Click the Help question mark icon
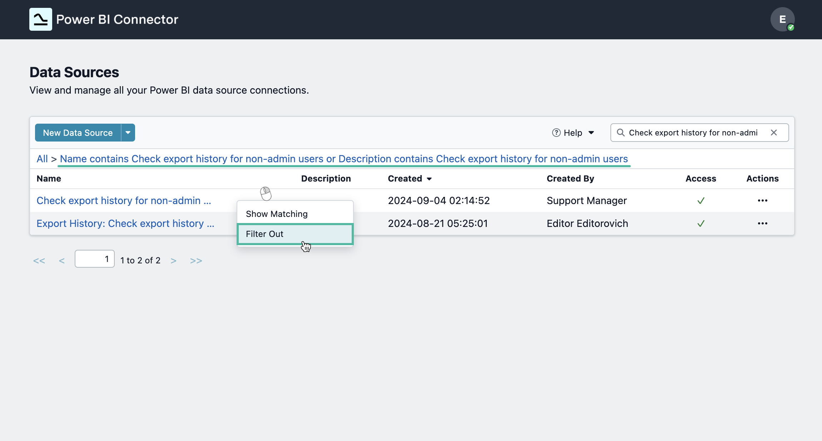The image size is (822, 441). coord(556,133)
